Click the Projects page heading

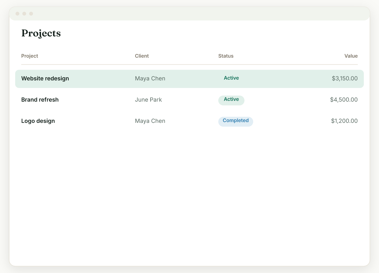tap(41, 33)
